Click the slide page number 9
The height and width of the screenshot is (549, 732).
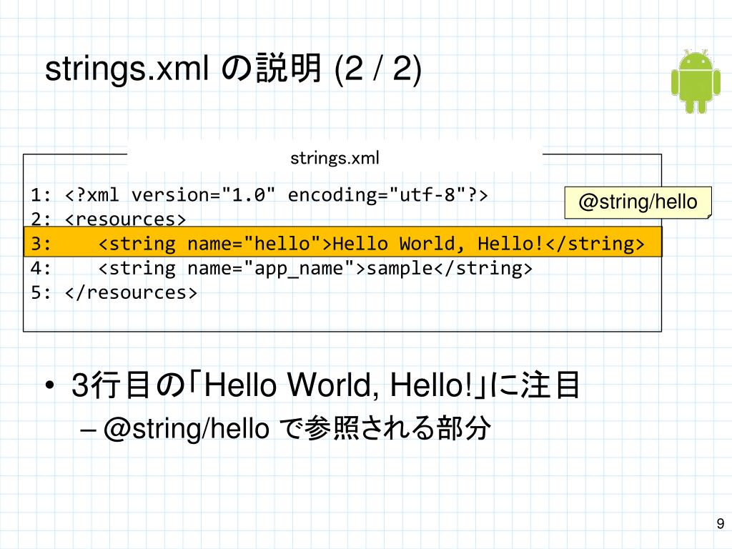tap(721, 523)
